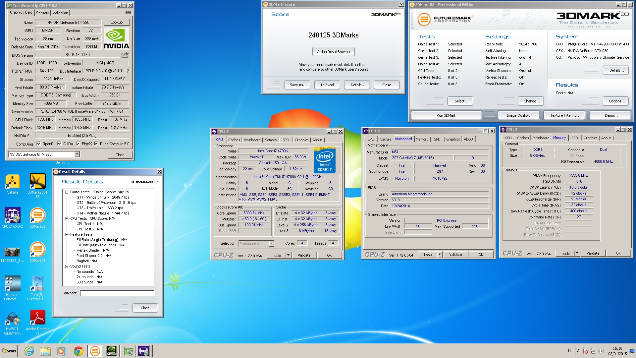This screenshot has width=636, height=358.
Task: Click the Internet Explorer taskbar icon
Action: [29, 351]
